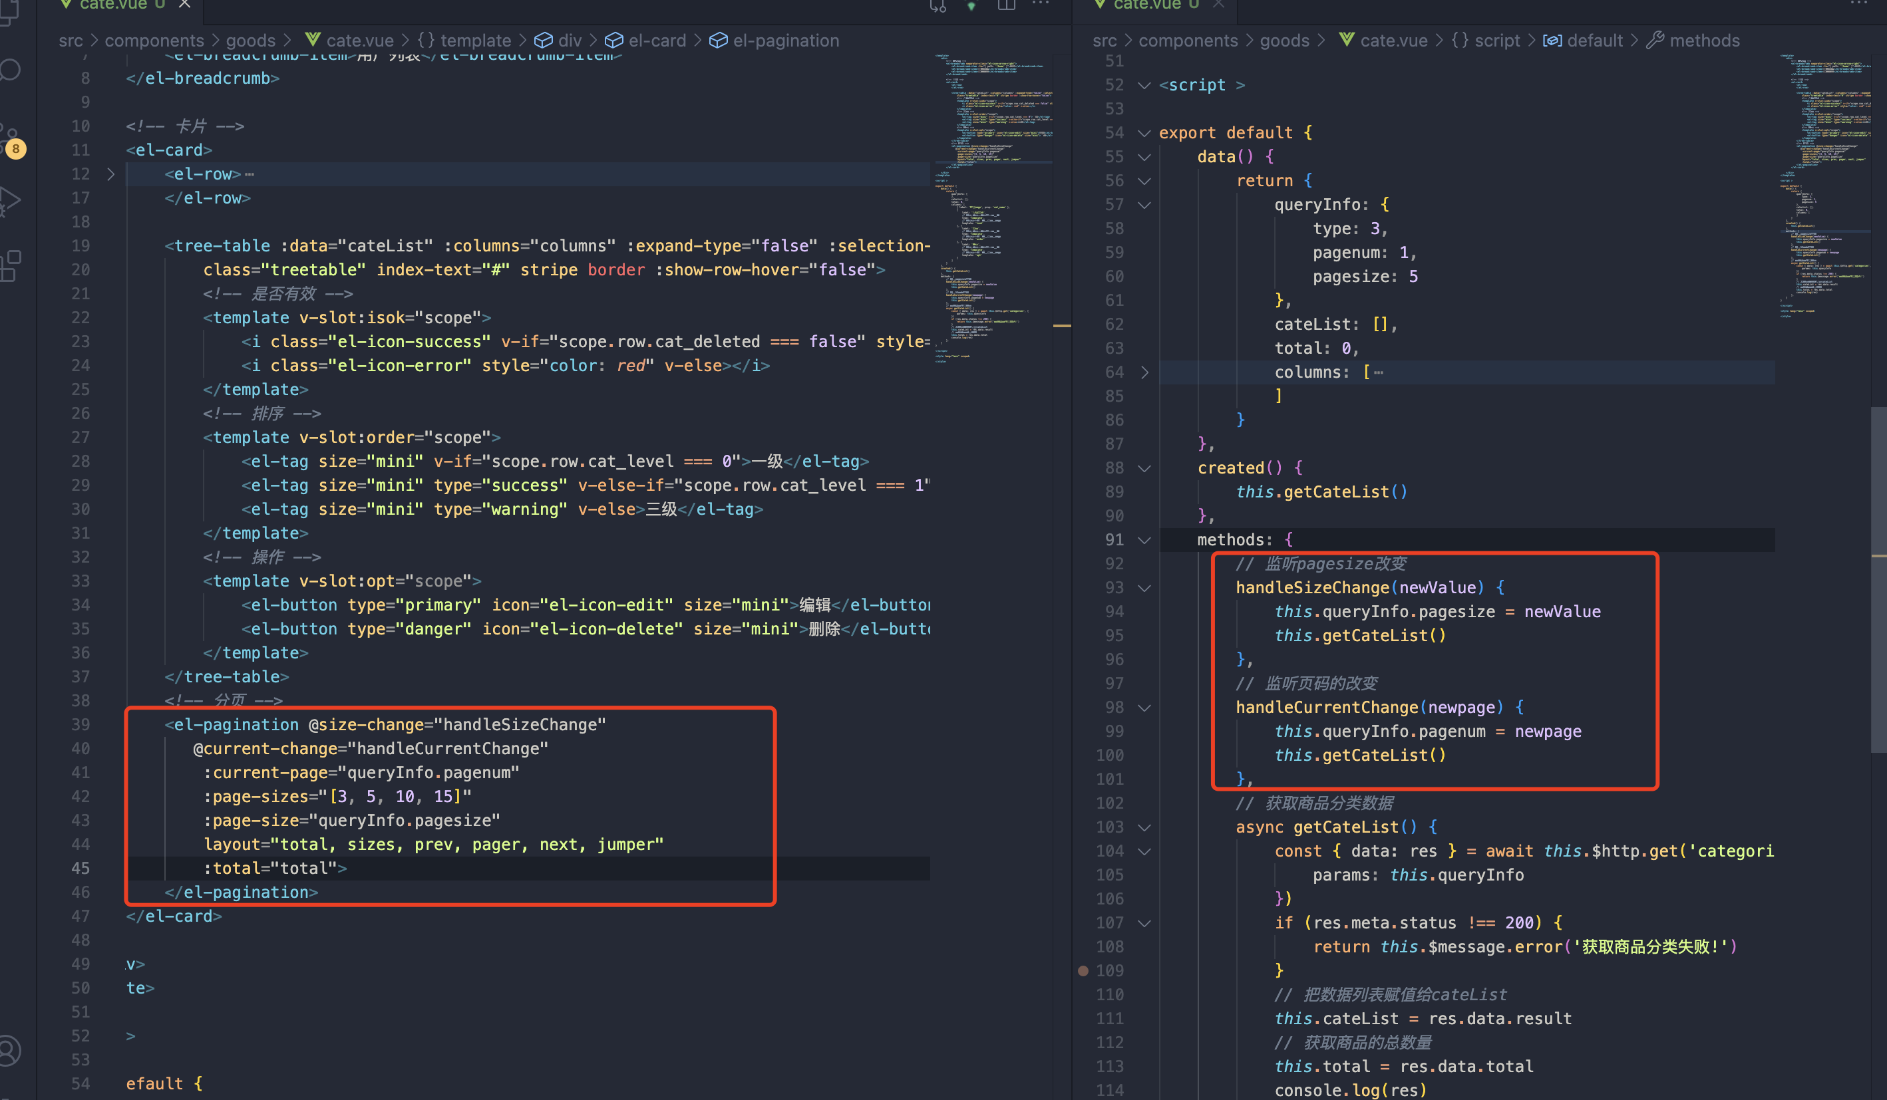1887x1100 pixels.
Task: Toggle the breakpoint on line 109
Action: tap(1083, 970)
